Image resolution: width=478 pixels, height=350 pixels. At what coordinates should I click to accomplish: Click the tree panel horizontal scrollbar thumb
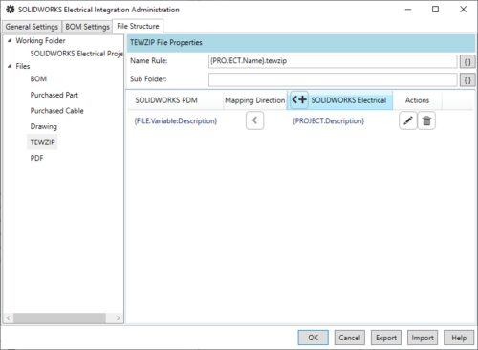pos(59,317)
